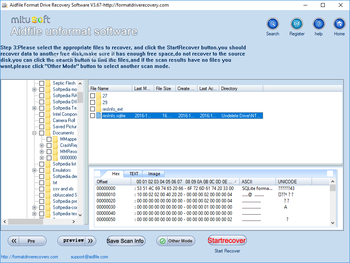Check the box for folder 27
This screenshot has height=263, width=350.
(x=93, y=96)
